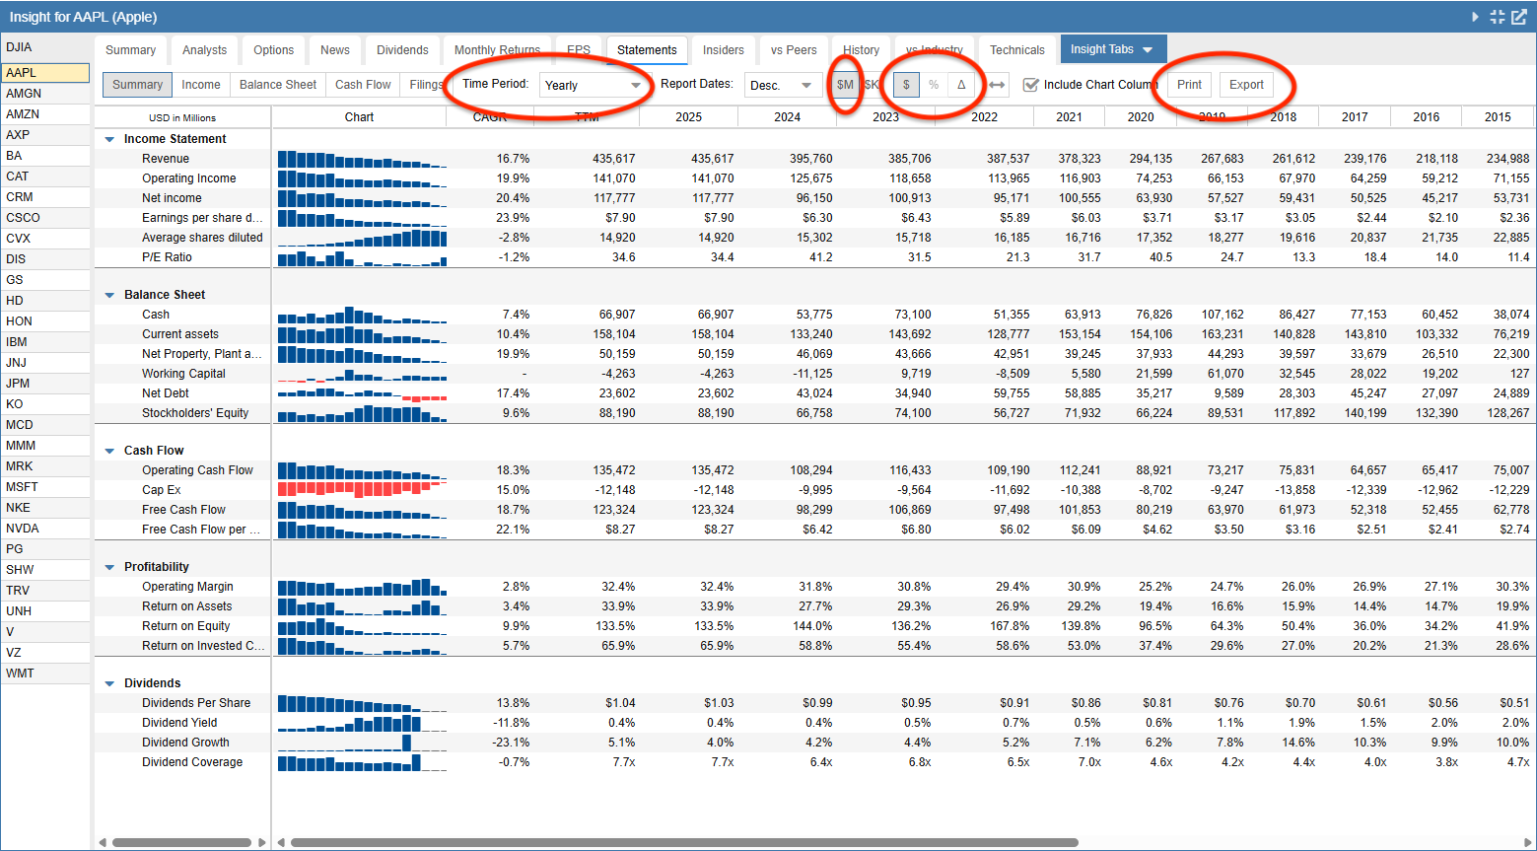Select the Filings statement view button
Screen dimensions: 1537x851
(426, 85)
